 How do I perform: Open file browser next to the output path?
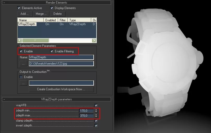point(23,64)
